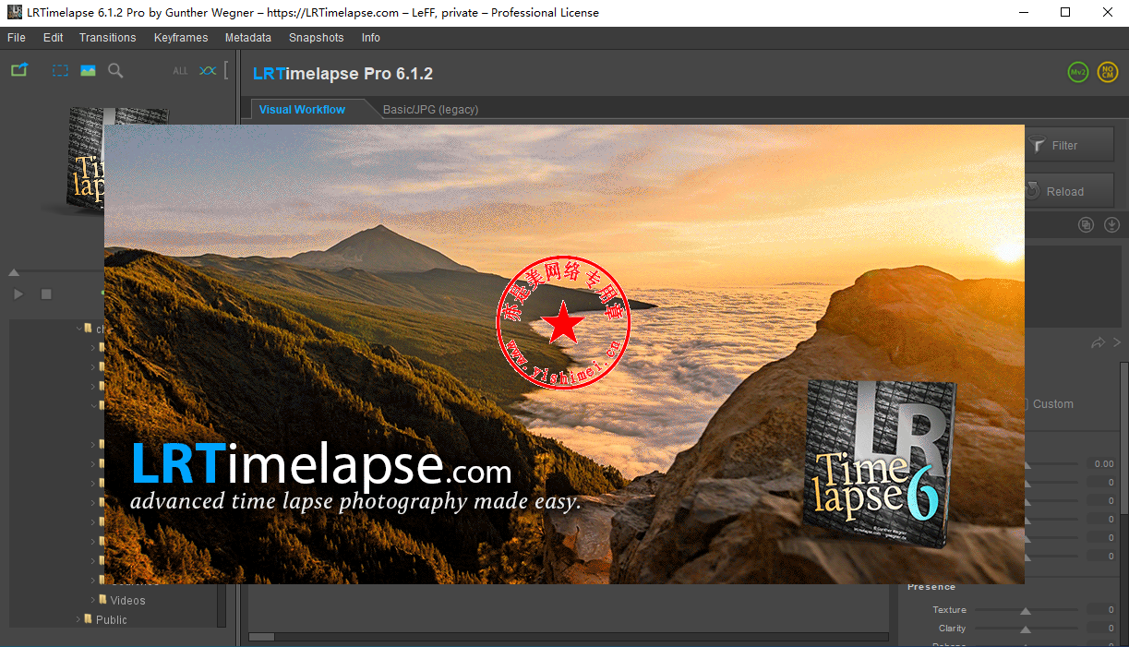Click the 0.00 value field

1100,464
